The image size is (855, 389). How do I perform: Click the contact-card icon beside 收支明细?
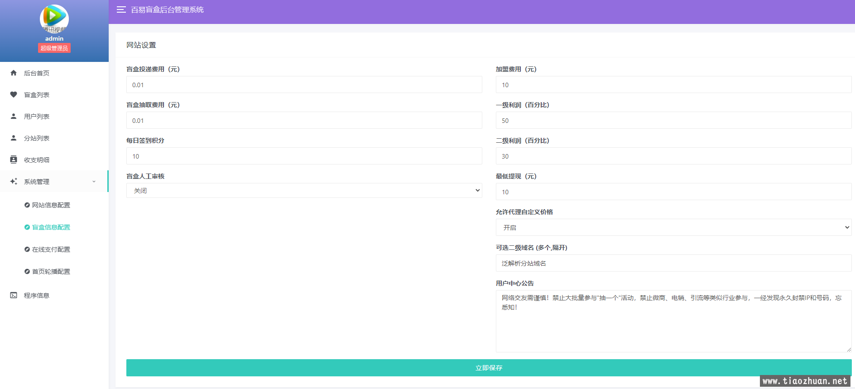14,159
